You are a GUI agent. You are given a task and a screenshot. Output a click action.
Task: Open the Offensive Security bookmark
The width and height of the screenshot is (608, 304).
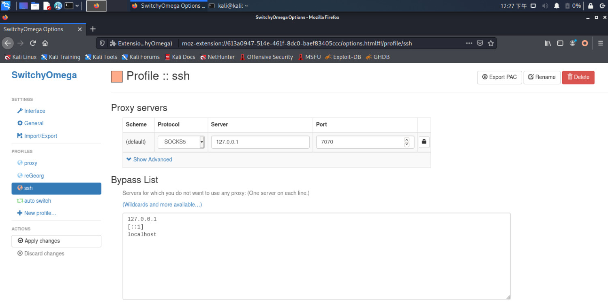(266, 57)
